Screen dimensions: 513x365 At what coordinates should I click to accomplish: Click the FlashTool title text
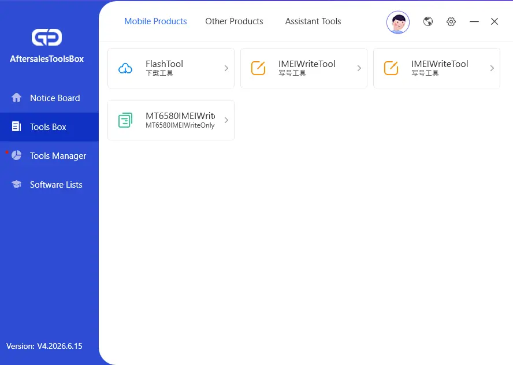pyautogui.click(x=164, y=64)
